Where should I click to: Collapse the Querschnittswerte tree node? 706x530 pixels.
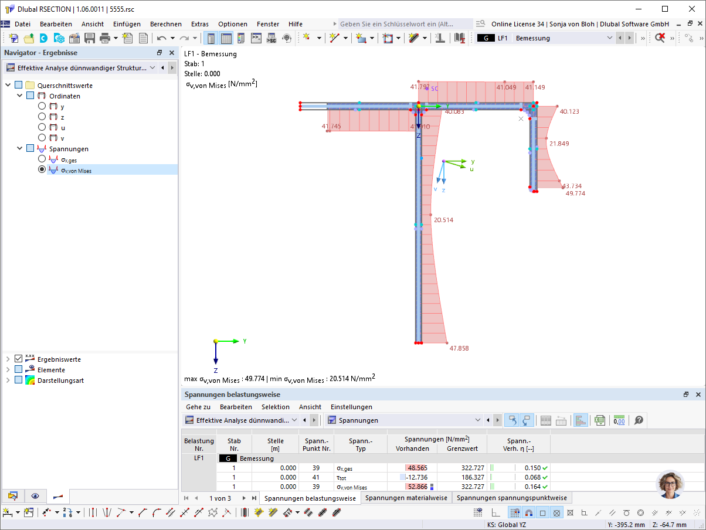(x=8, y=86)
